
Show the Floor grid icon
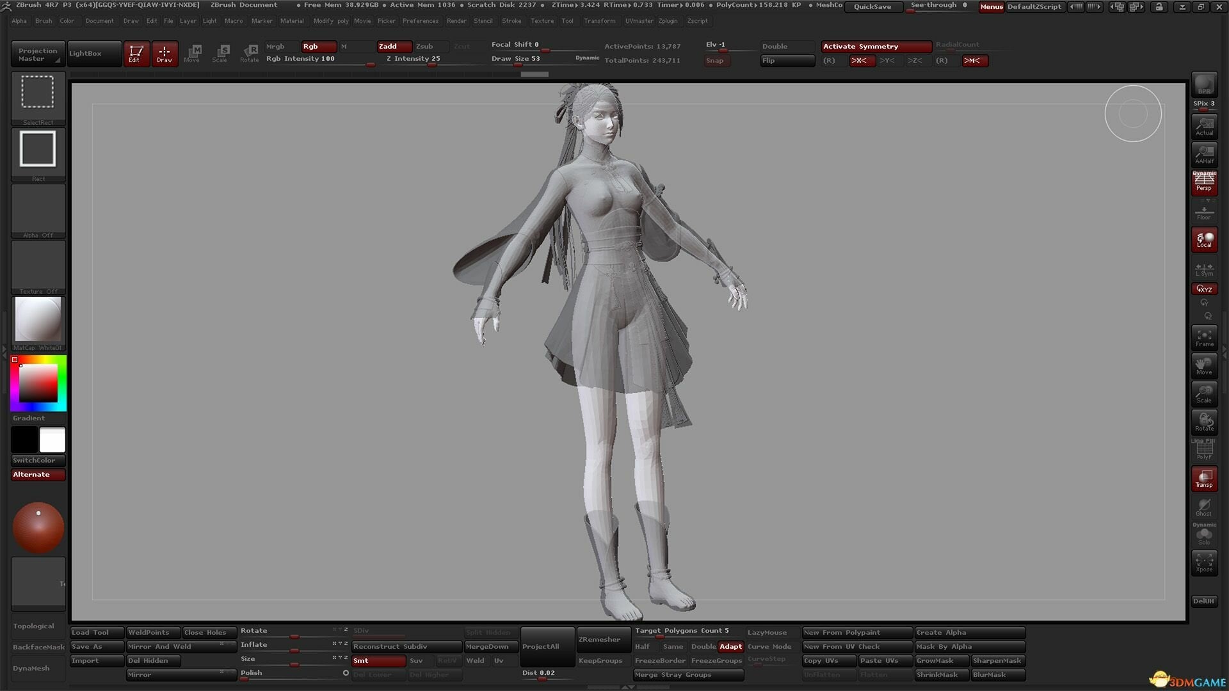tap(1204, 210)
